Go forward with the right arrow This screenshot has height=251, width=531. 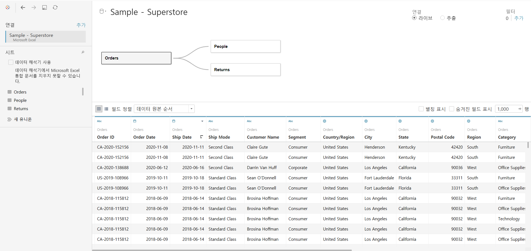[x=34, y=7]
